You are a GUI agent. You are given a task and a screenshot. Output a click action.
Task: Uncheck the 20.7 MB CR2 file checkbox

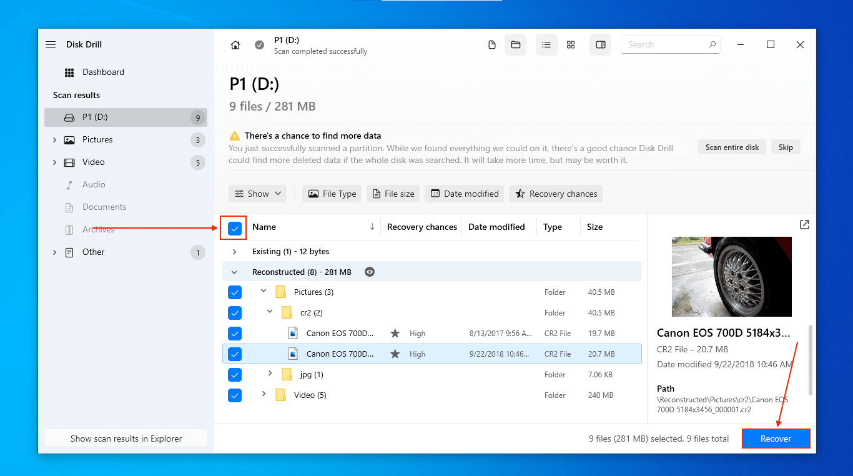[235, 354]
